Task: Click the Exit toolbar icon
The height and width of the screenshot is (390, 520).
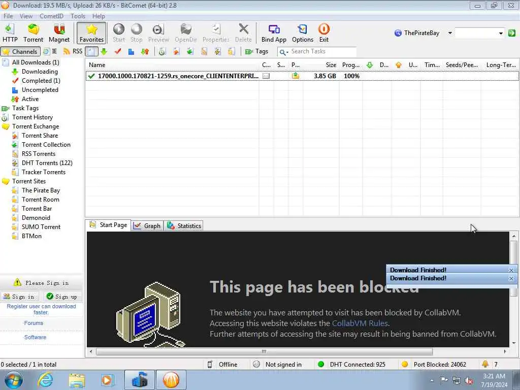Action: pyautogui.click(x=323, y=33)
